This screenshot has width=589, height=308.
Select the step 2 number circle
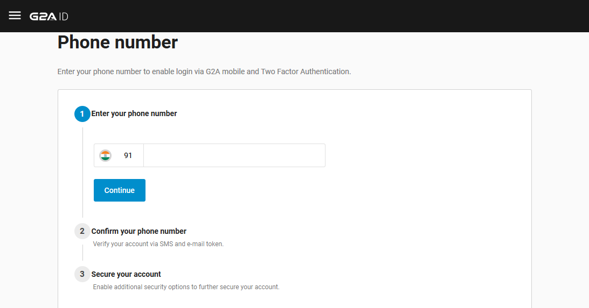pyautogui.click(x=82, y=231)
